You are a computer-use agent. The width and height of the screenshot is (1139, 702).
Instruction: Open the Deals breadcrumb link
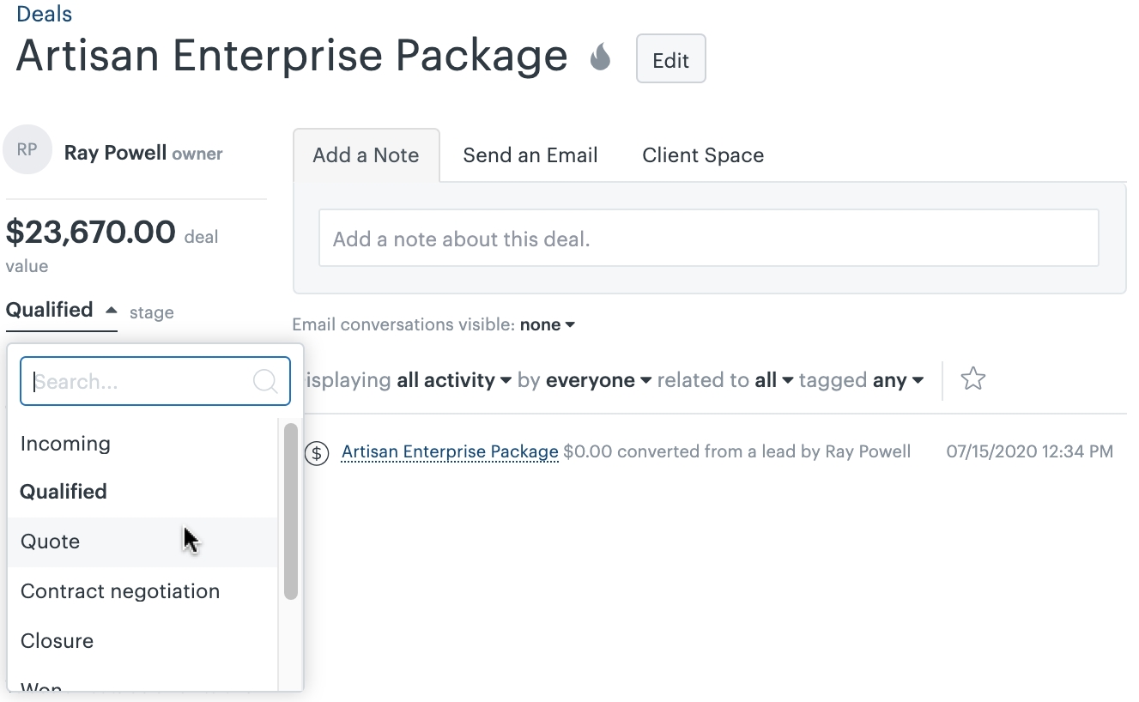(44, 14)
